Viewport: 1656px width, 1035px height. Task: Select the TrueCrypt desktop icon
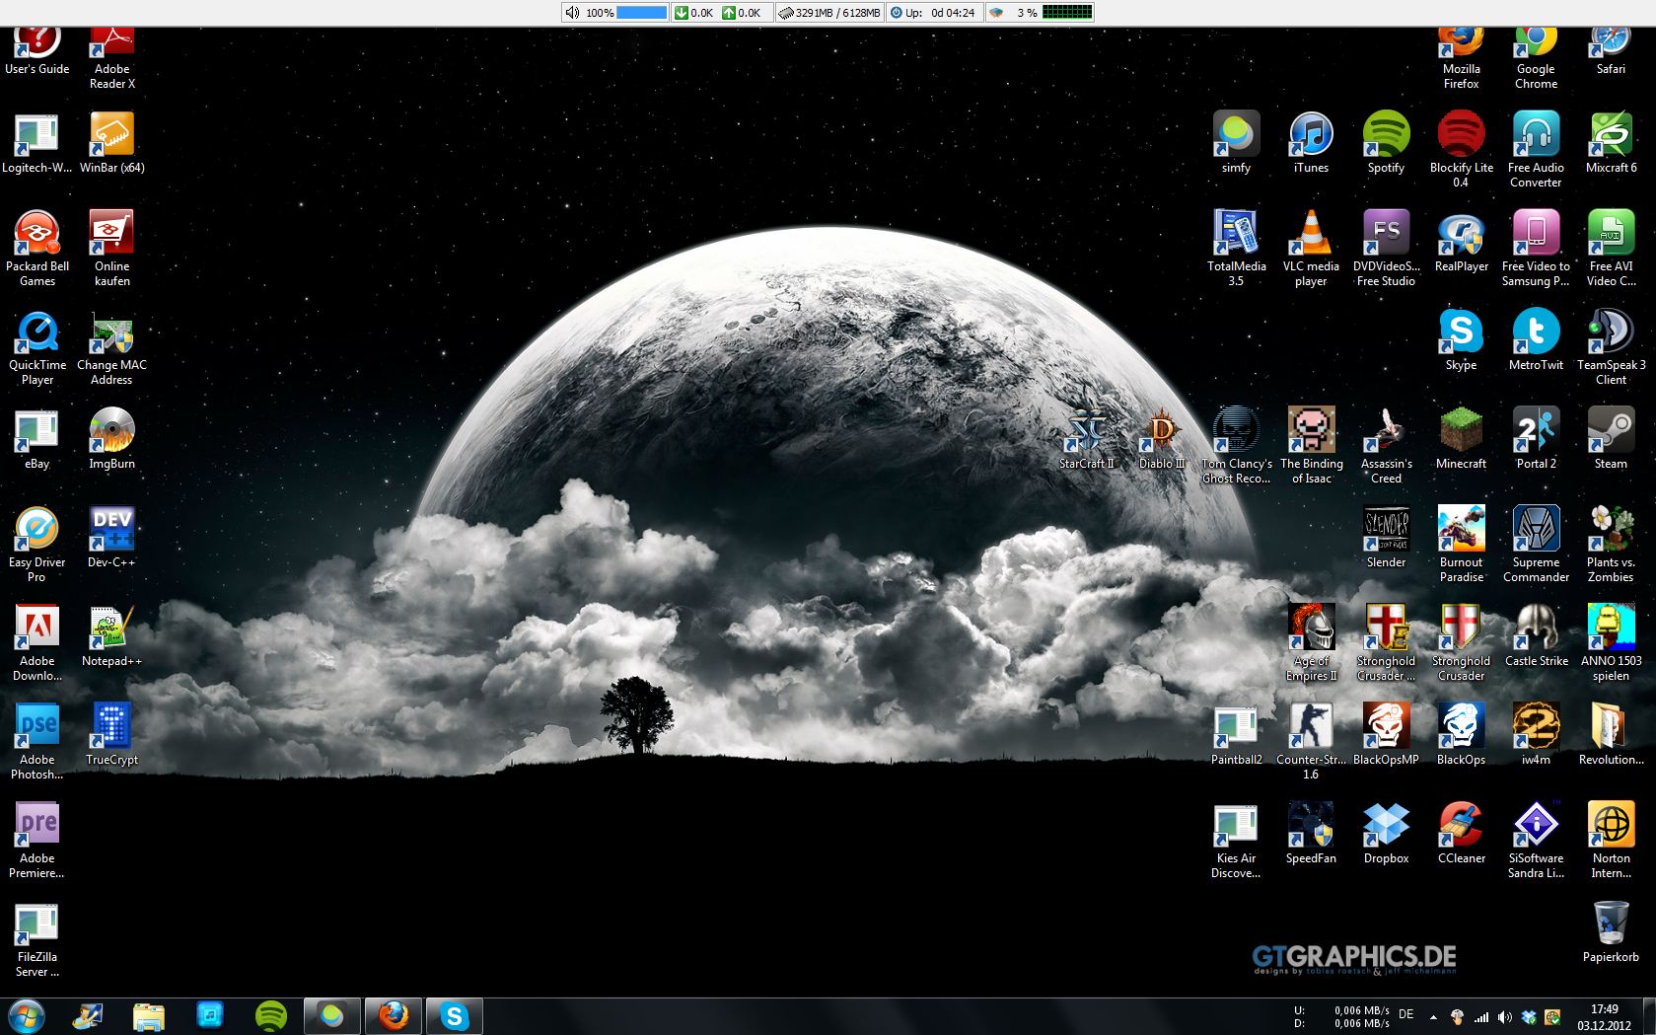click(x=111, y=727)
